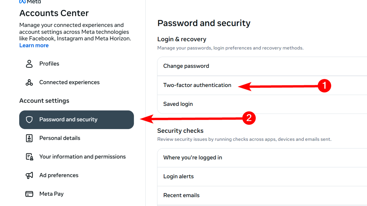
Task: Click the Connected experiences icon
Action: coord(29,82)
